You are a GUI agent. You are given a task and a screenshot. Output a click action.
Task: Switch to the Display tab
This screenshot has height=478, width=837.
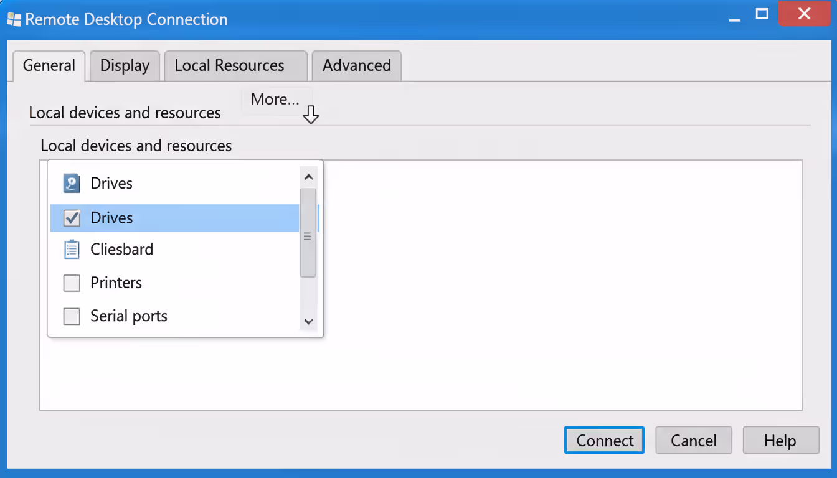pyautogui.click(x=124, y=65)
